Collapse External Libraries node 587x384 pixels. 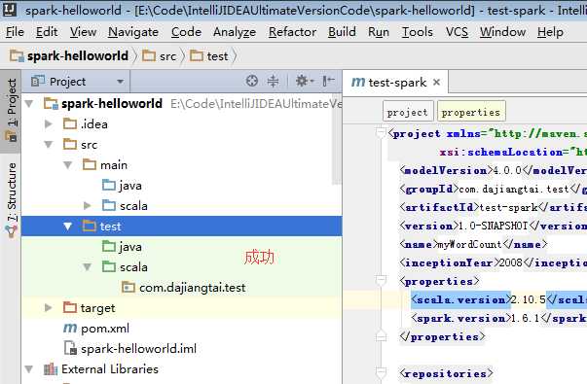tap(29, 369)
